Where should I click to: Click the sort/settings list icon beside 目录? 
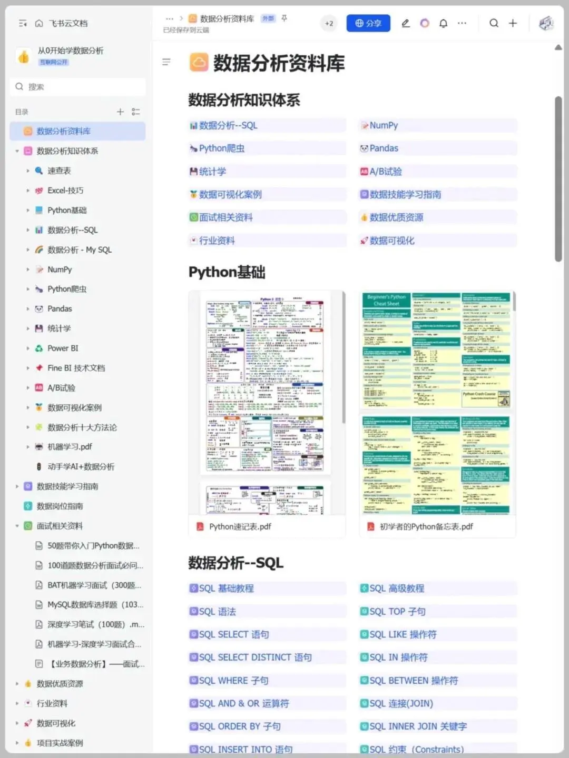[x=136, y=112]
